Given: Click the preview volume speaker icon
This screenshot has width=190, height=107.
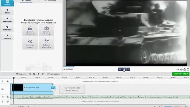Looking at the screenshot, I should (181, 69).
